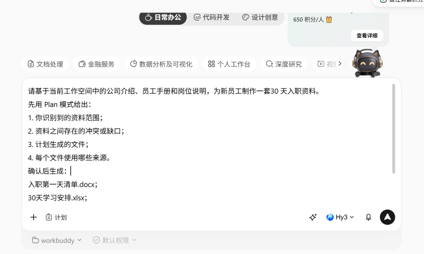Image resolution: width=424 pixels, height=254 pixels.
Task: Show more categories with right chevron
Action: [x=340, y=64]
